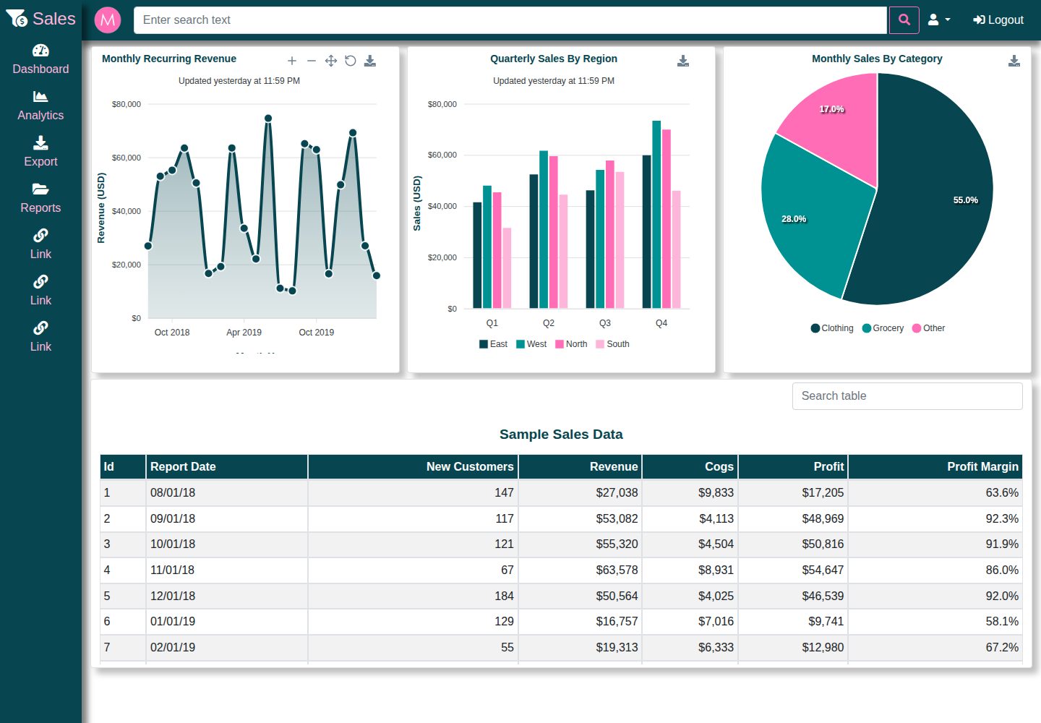Download the Monthly Sales By Category chart
Viewport: 1041px width, 723px height.
click(x=1014, y=61)
